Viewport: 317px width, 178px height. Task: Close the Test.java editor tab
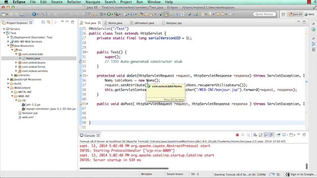click(99, 23)
